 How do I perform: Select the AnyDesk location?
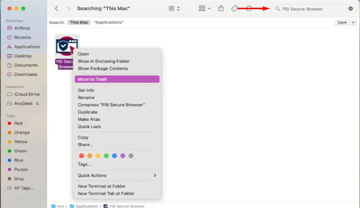23,104
